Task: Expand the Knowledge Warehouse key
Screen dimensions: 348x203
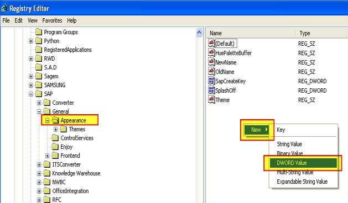Action: coord(39,173)
